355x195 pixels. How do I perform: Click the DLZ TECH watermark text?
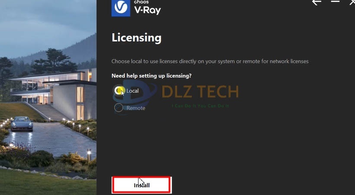coord(200,92)
